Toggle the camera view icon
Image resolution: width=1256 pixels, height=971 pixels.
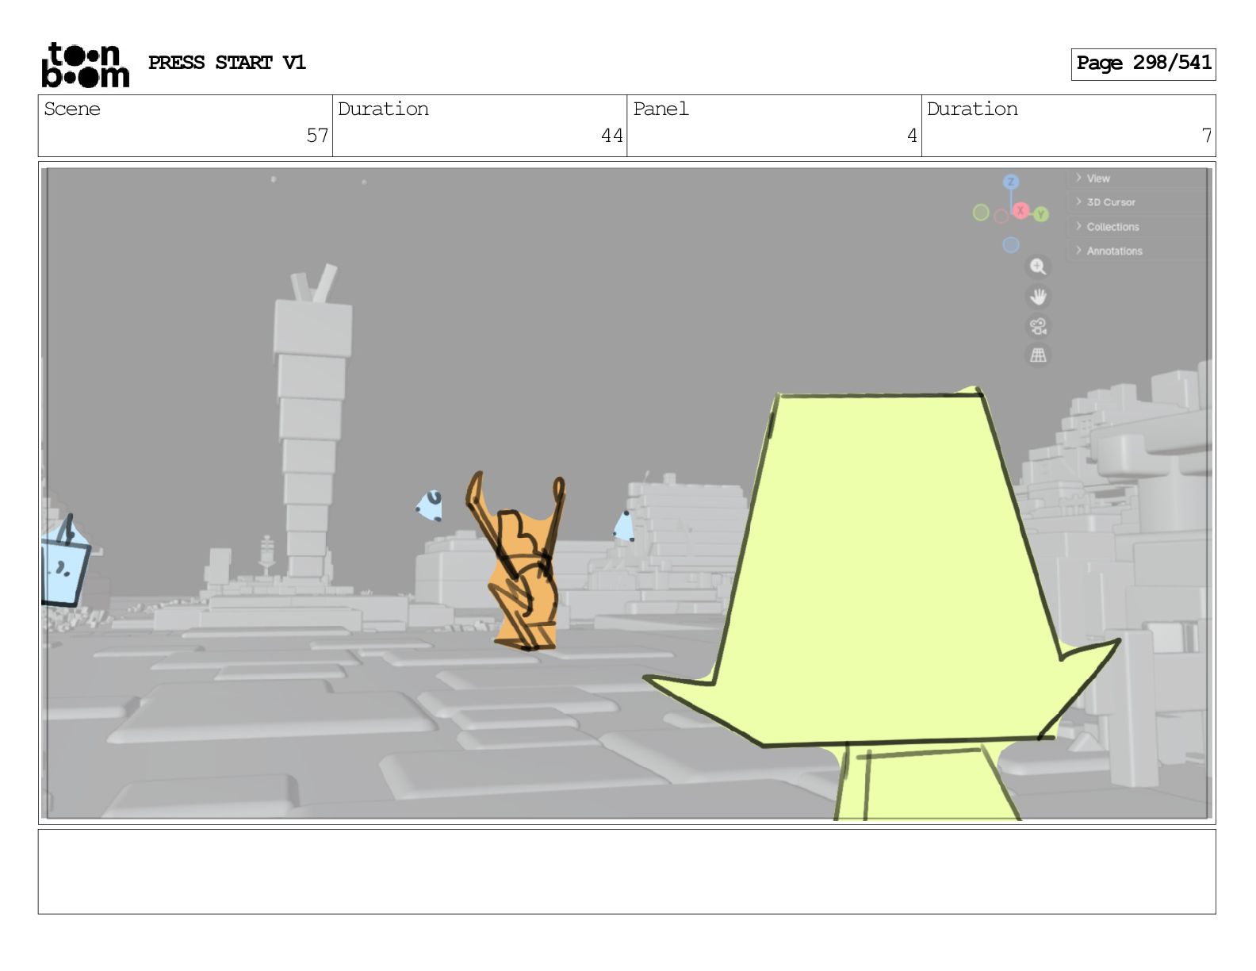[1038, 326]
